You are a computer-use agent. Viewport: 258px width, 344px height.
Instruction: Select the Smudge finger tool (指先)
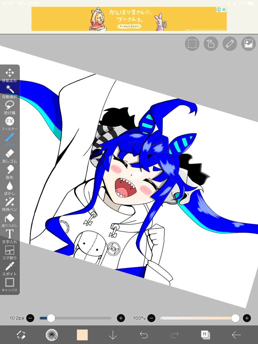[10, 172]
